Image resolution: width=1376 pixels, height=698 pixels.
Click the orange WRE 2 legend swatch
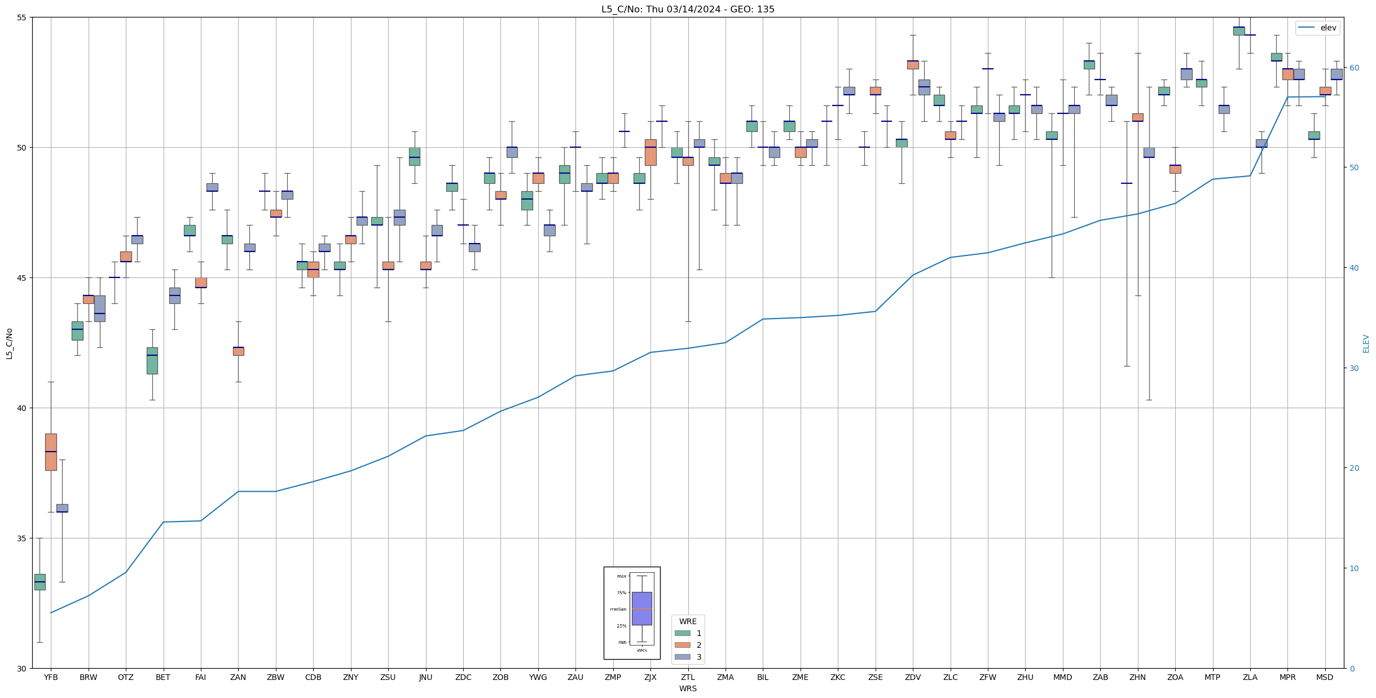point(682,645)
